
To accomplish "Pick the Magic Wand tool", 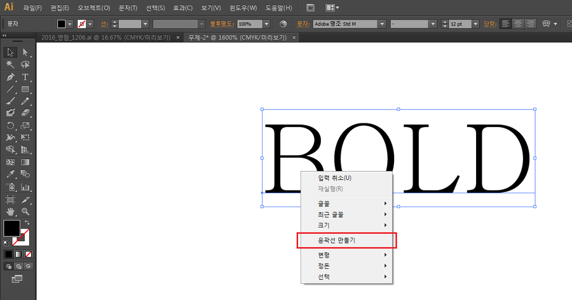I will 10,64.
